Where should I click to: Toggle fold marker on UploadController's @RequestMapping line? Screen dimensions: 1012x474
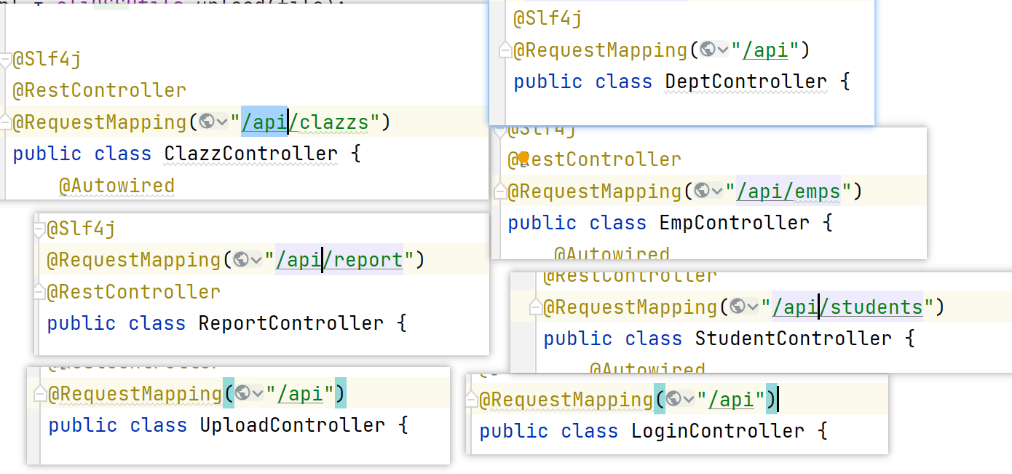tap(39, 394)
